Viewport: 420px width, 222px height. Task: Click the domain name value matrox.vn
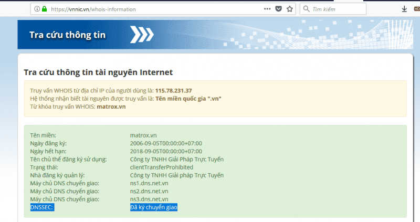(x=143, y=135)
